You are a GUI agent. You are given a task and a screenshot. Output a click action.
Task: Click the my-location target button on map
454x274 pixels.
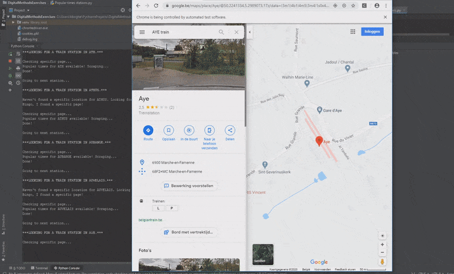(382, 236)
